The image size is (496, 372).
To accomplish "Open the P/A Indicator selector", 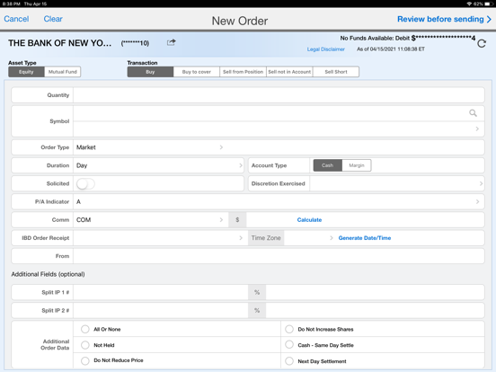I will tap(279, 202).
